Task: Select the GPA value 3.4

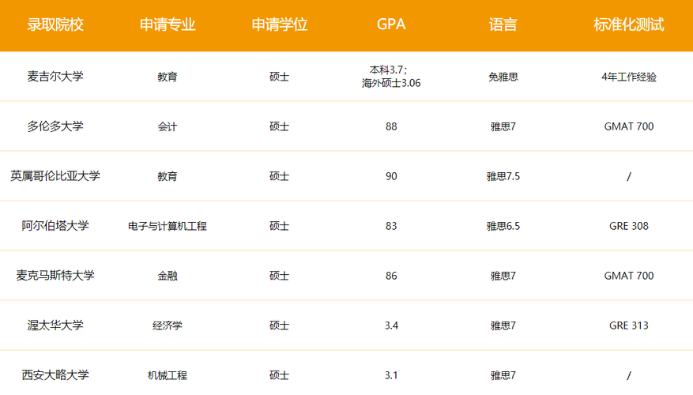Action: (x=391, y=325)
